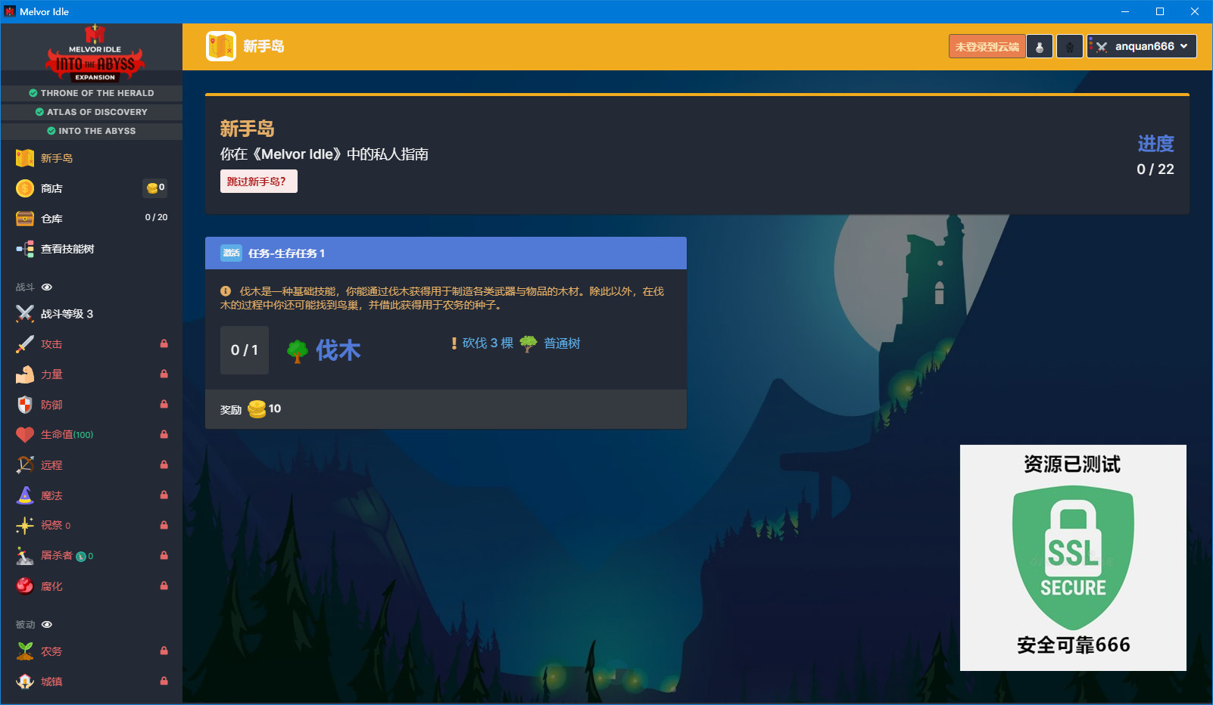Click the 攻击 attack sword icon

point(25,344)
